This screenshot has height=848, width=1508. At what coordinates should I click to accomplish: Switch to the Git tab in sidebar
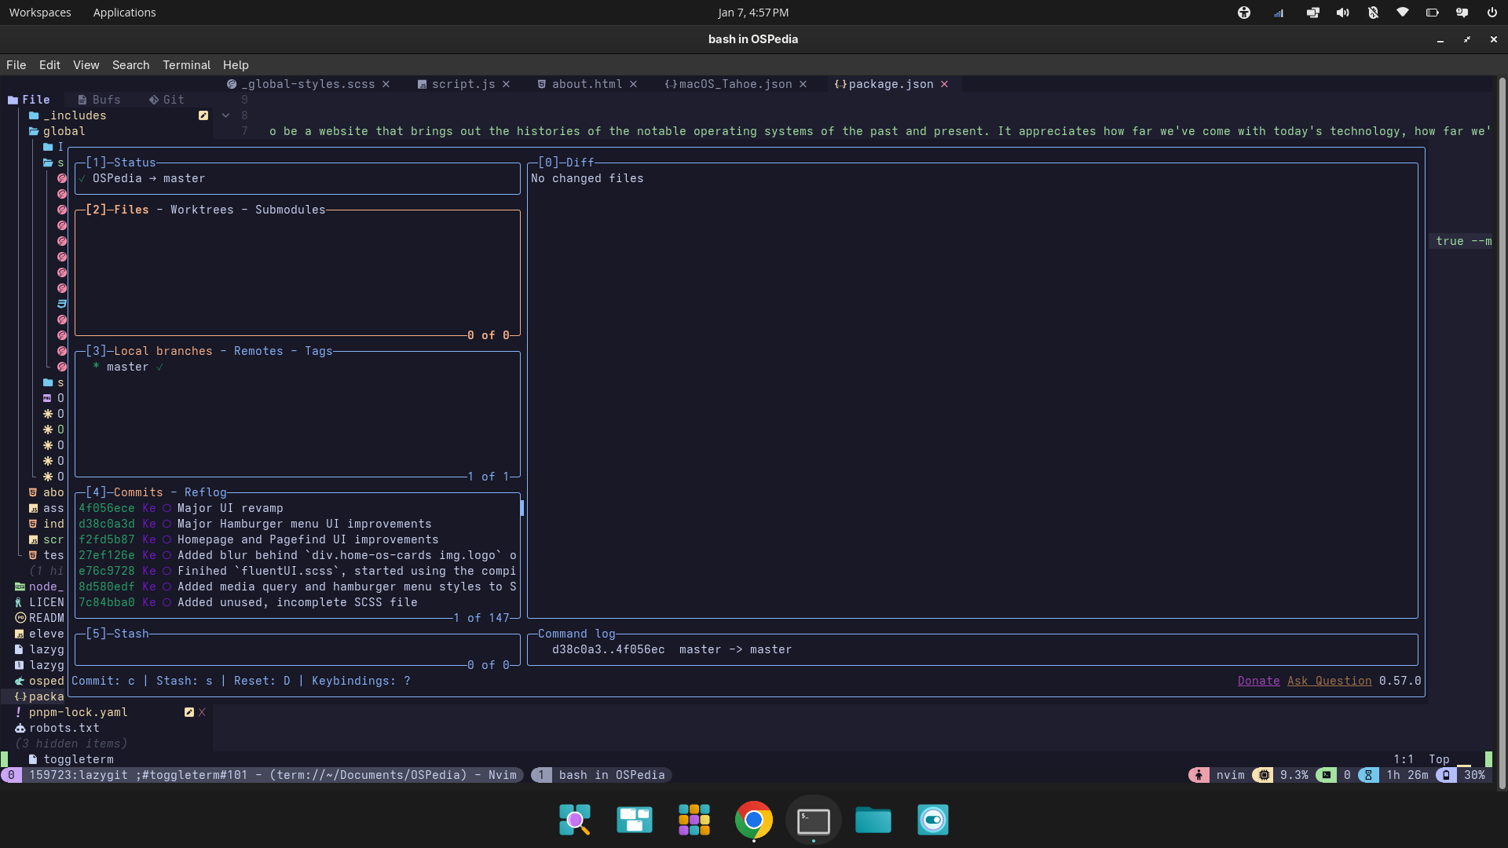coord(167,100)
